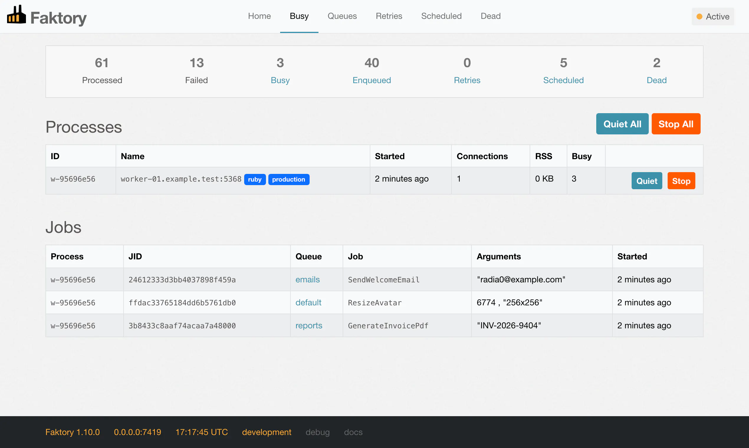The height and width of the screenshot is (448, 749).
Task: Open the Home tab
Action: (259, 16)
